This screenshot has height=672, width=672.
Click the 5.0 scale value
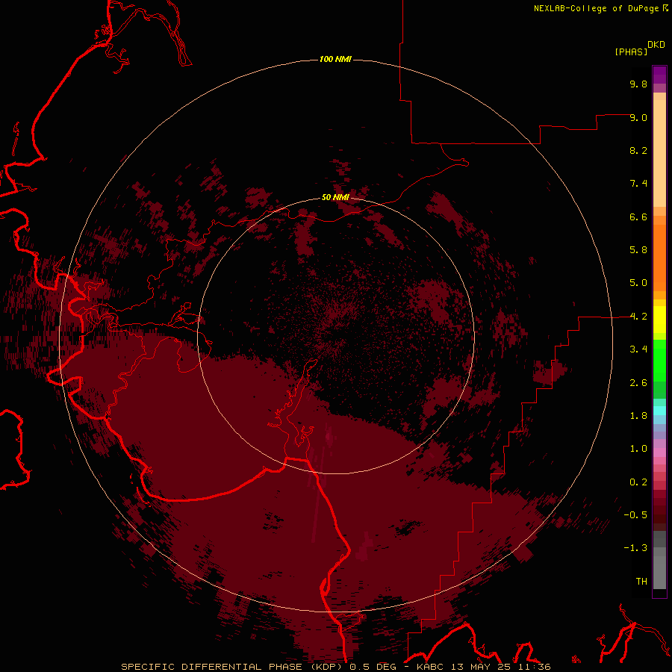pos(638,283)
